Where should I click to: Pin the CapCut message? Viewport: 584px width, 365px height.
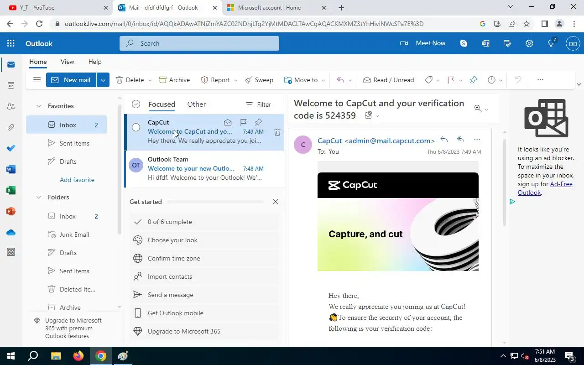point(259,122)
